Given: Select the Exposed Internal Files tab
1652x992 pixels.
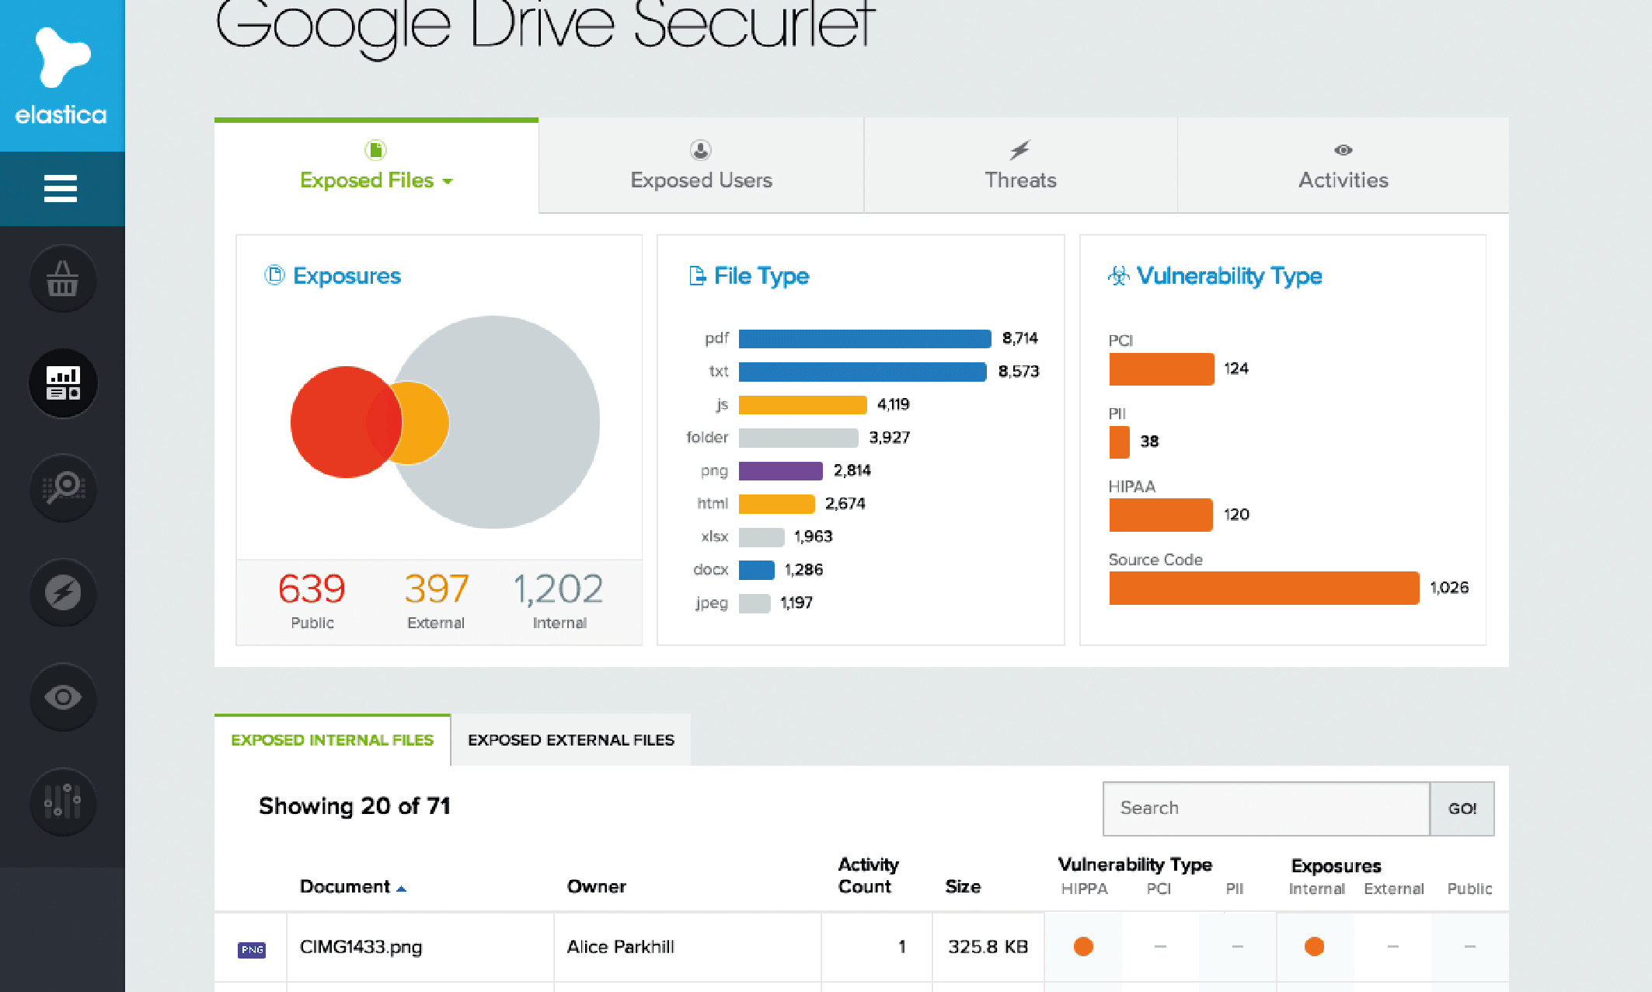Looking at the screenshot, I should point(333,740).
